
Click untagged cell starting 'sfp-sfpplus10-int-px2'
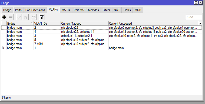tap(153, 36)
